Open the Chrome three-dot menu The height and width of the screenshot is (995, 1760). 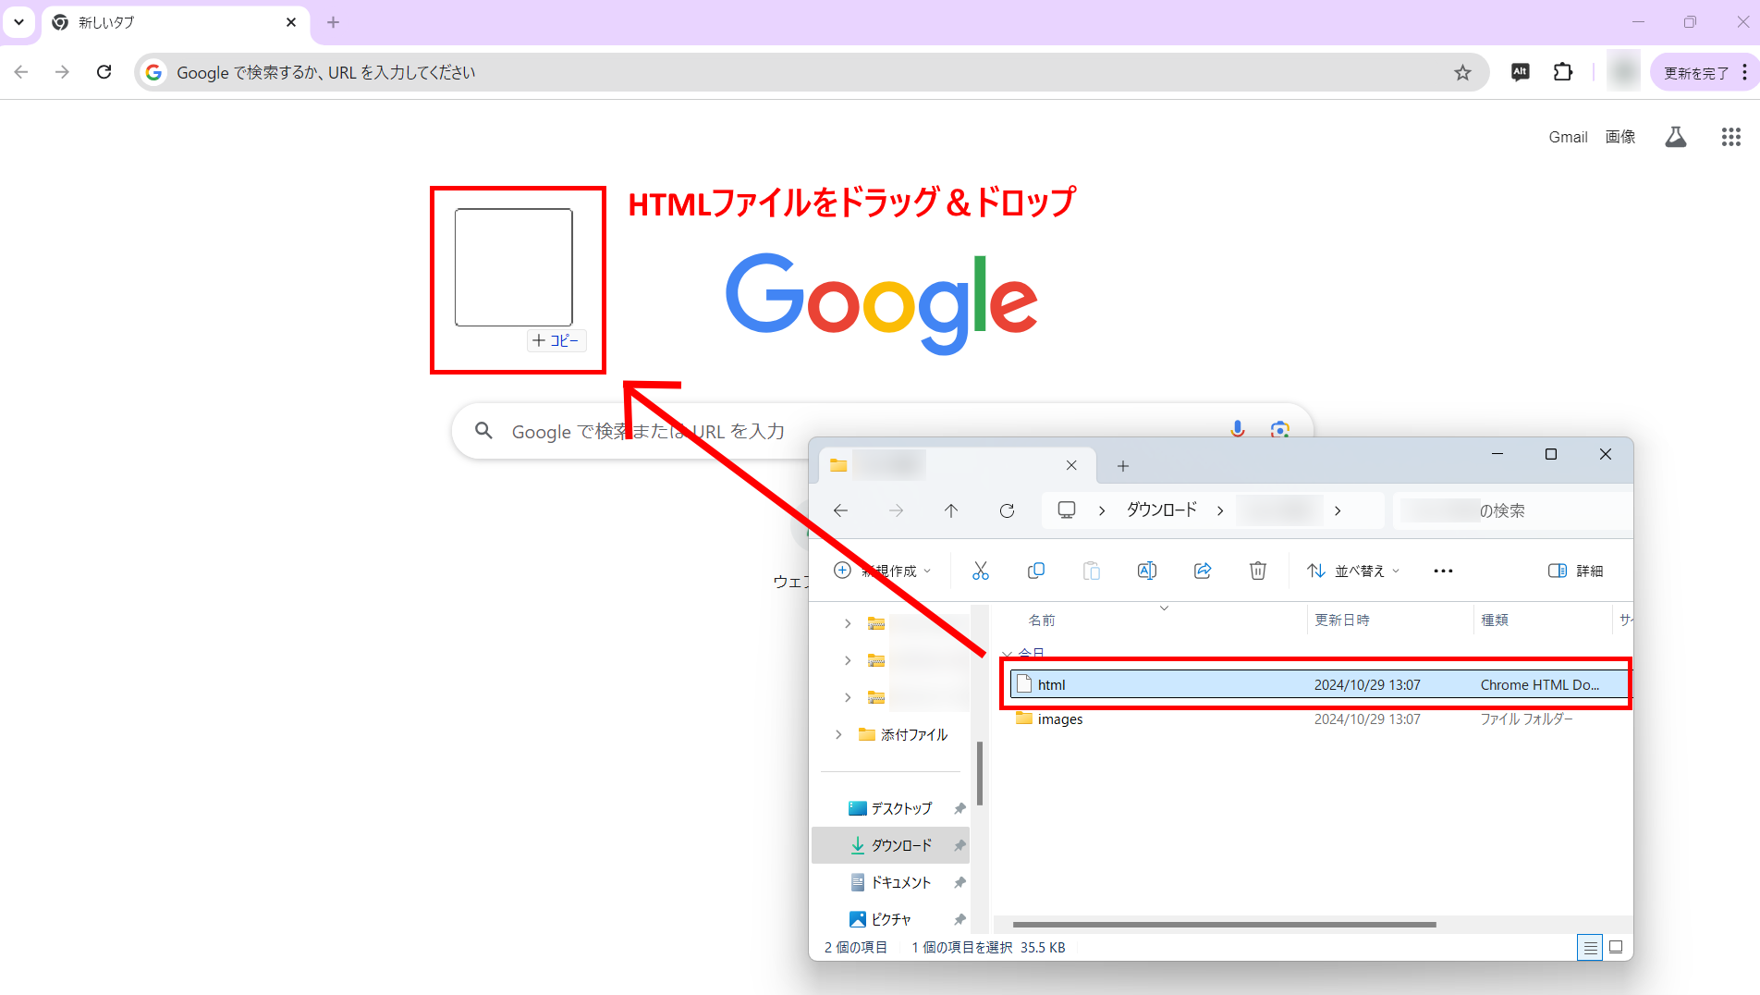coord(1744,72)
